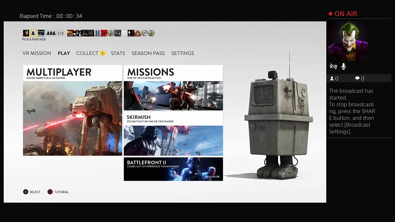Screen dimensions: 395x222
Task: Select the Batman friend avatar
Action: click(x=84, y=33)
